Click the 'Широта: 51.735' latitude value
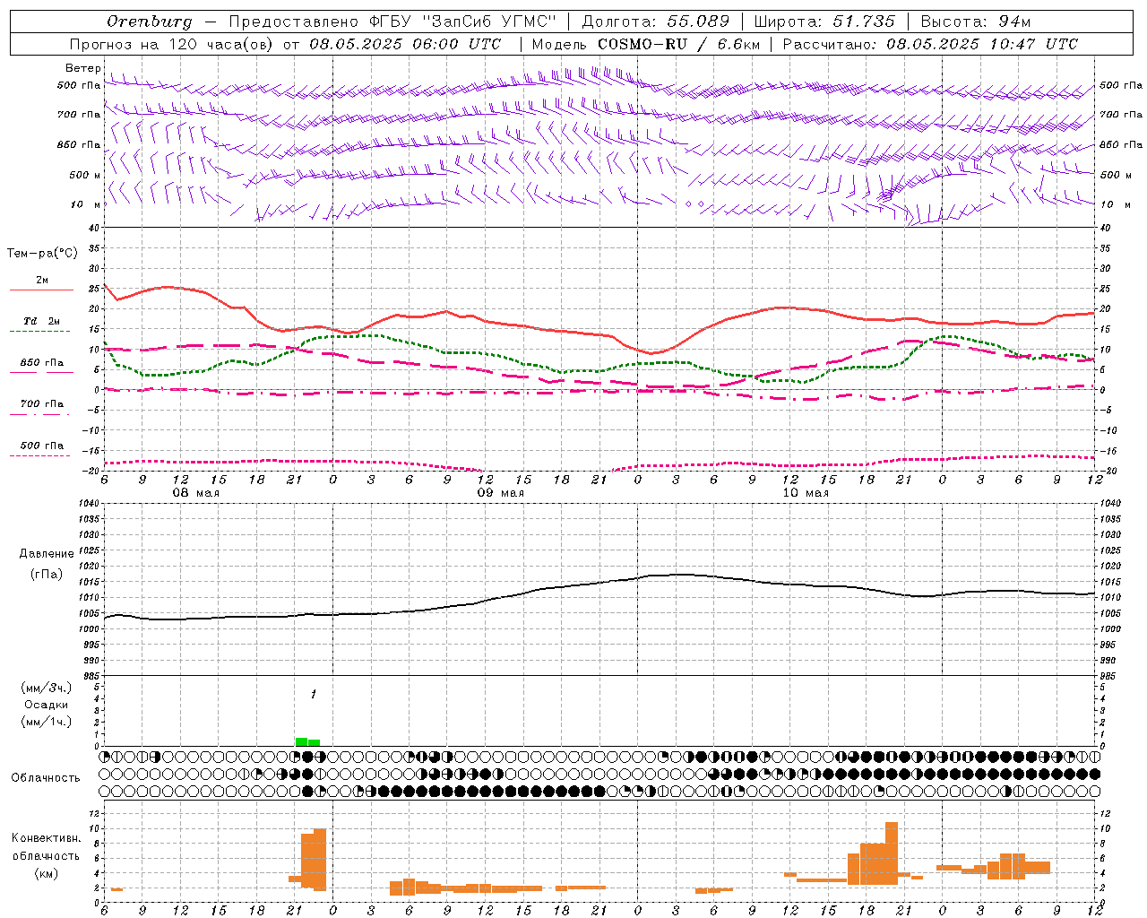Viewport: 1147px width, 918px height. click(824, 22)
